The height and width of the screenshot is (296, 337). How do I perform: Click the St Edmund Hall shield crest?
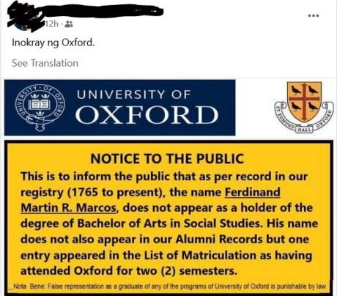pos(304,101)
